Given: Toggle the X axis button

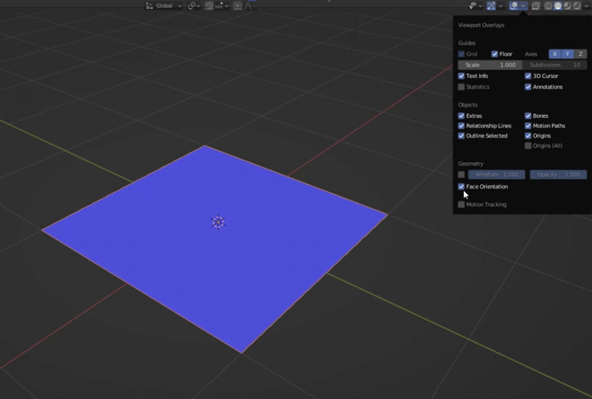Looking at the screenshot, I should click(x=555, y=54).
